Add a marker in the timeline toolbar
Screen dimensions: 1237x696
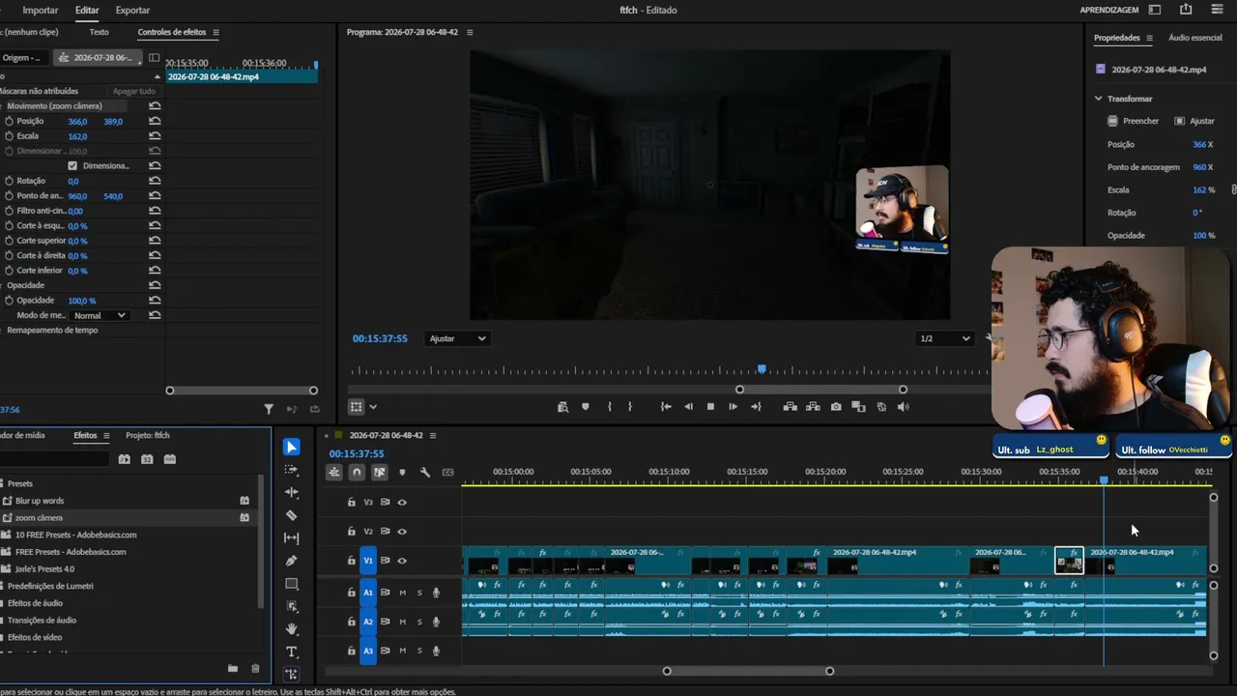coord(402,472)
